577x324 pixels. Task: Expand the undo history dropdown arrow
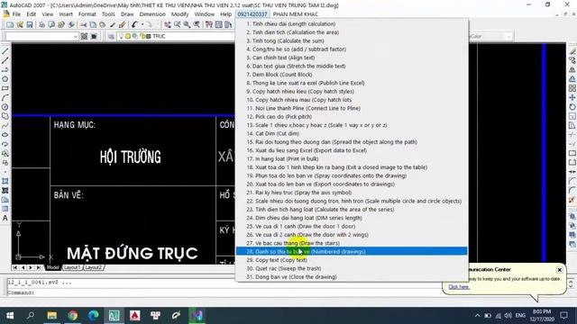point(142,24)
